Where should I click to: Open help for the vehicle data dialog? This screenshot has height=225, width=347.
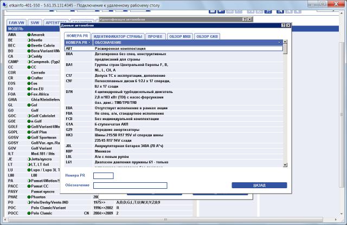[284, 25]
